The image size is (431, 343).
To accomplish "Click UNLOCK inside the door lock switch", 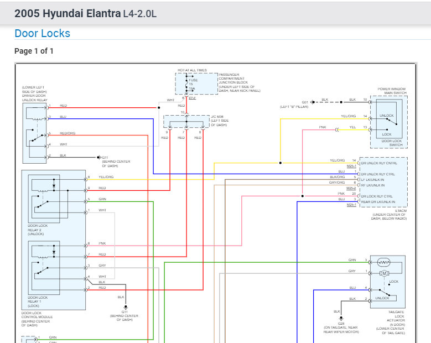I will pyautogui.click(x=387, y=116).
